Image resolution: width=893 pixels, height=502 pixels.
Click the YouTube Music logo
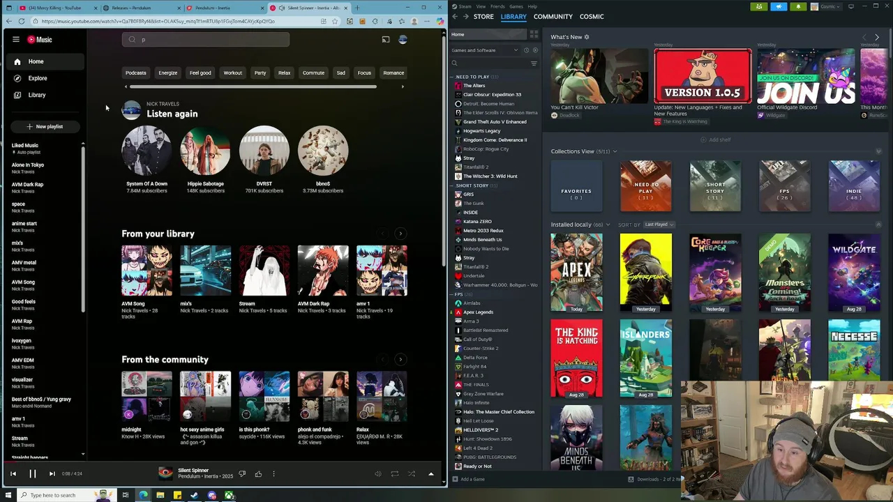(40, 40)
